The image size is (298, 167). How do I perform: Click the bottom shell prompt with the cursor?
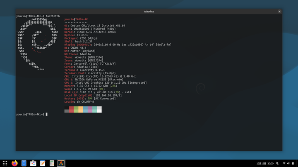(x=32, y=114)
